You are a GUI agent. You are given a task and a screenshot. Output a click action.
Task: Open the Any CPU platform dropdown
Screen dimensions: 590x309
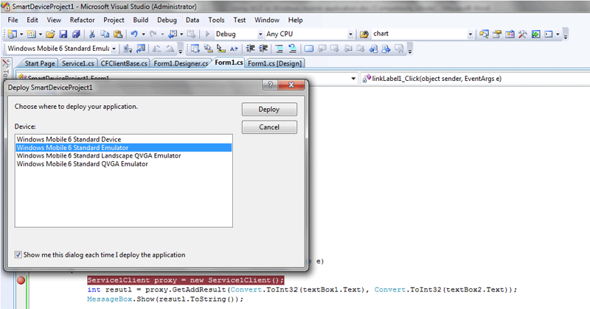coord(350,34)
